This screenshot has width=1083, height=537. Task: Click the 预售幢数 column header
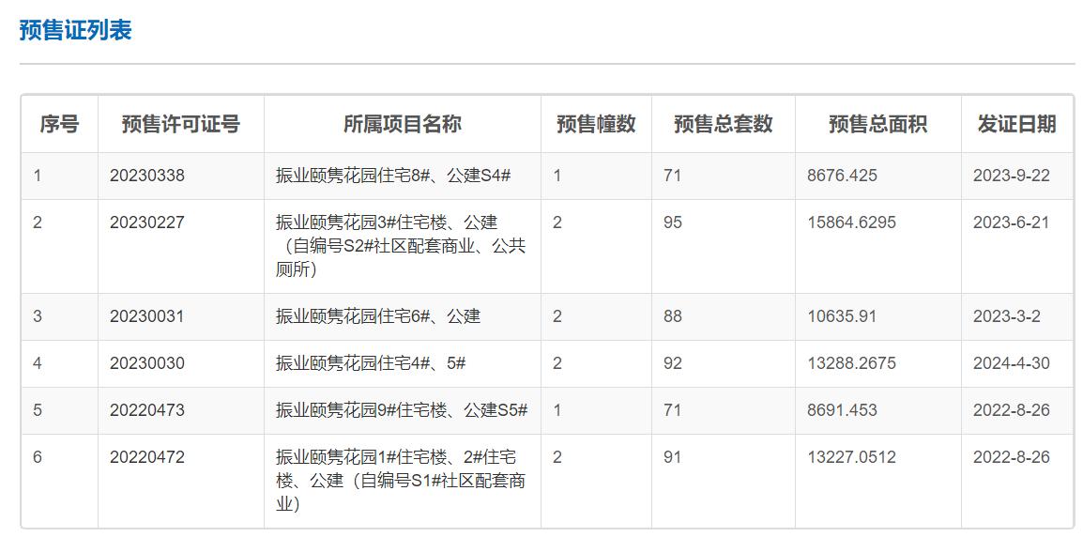tap(596, 125)
